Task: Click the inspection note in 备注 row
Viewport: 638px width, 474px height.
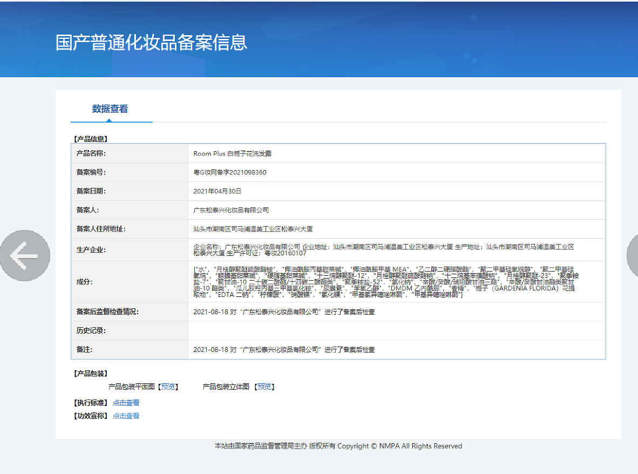Action: coord(284,349)
